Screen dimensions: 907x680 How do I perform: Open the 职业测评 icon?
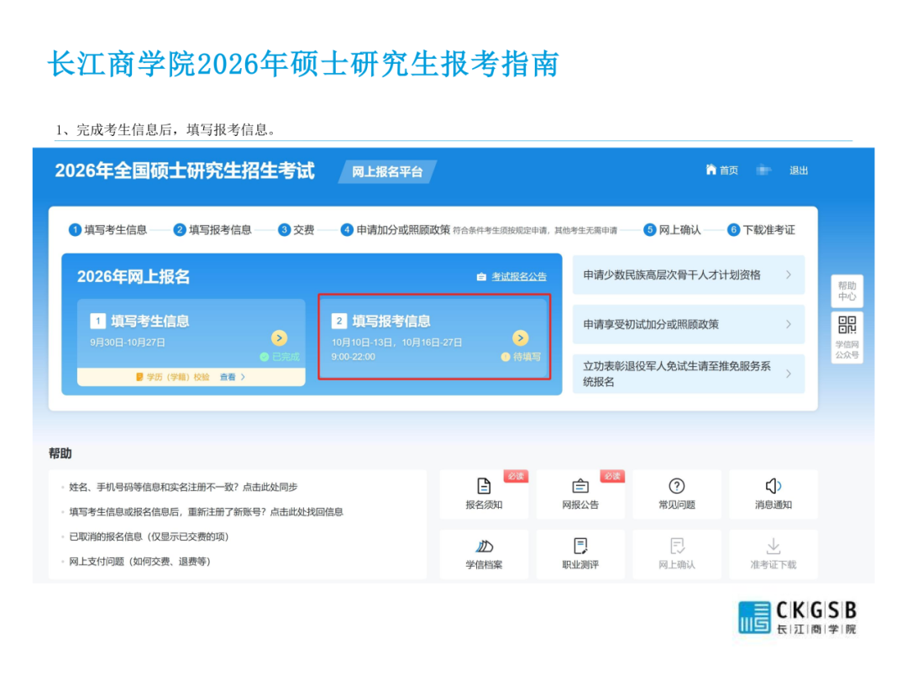point(580,547)
